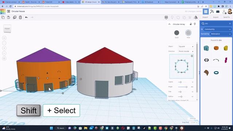Open the designs list icon beside title
Screen dimensions: 233x131
9,11
